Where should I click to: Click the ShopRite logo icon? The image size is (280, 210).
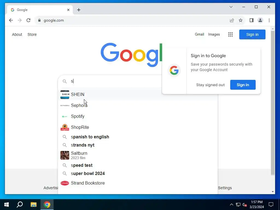pyautogui.click(x=65, y=127)
